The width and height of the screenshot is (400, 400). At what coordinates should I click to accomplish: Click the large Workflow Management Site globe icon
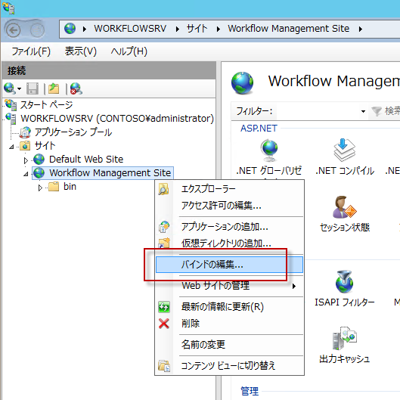pyautogui.click(x=242, y=83)
